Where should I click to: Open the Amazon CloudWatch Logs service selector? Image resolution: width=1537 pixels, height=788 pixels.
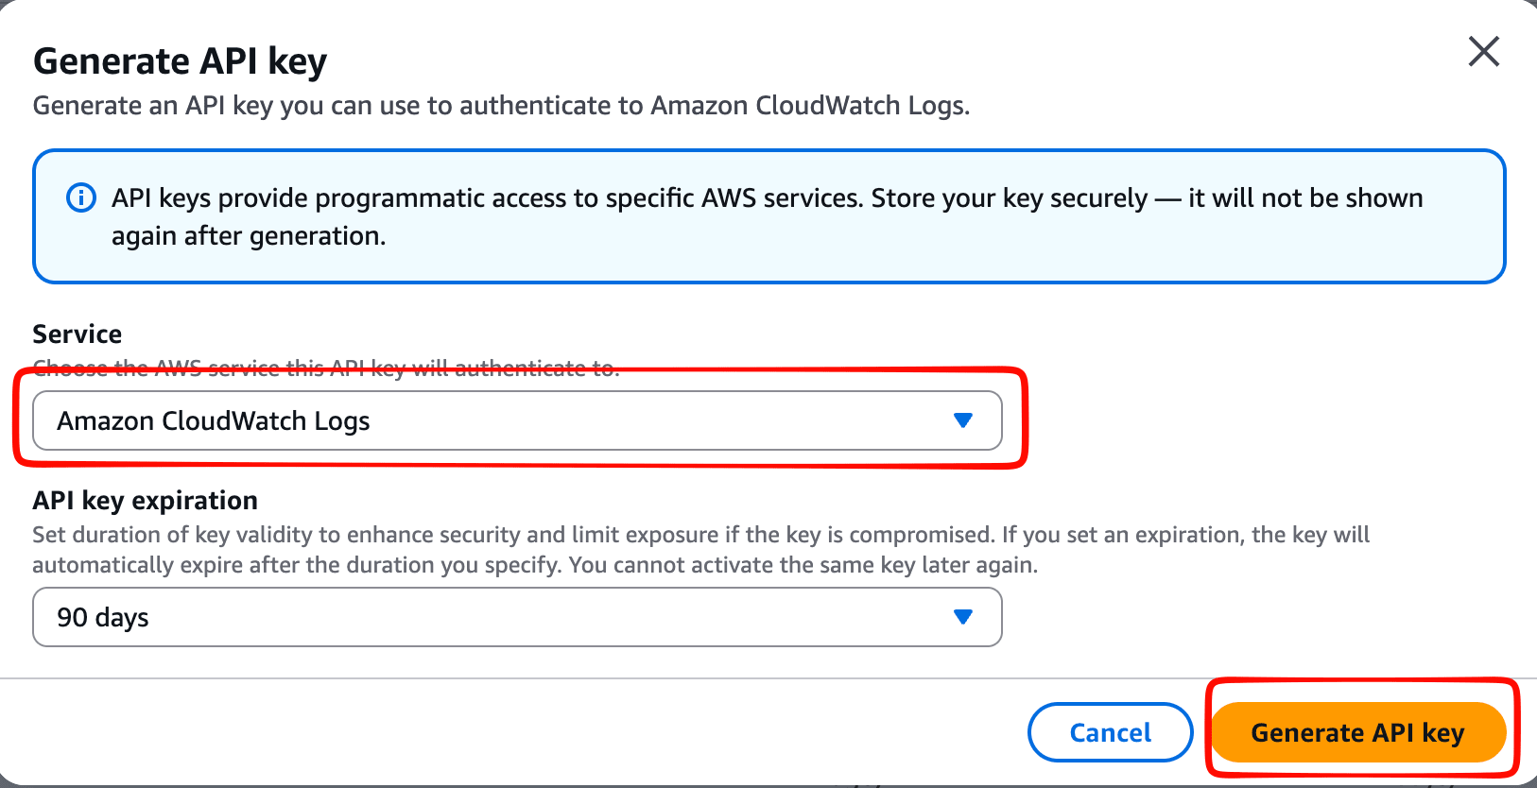pos(516,420)
